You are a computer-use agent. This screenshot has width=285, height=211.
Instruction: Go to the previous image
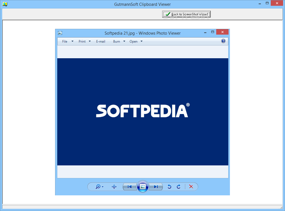click(130, 187)
